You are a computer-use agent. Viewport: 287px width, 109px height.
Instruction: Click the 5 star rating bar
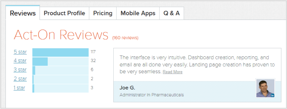pos(60,52)
